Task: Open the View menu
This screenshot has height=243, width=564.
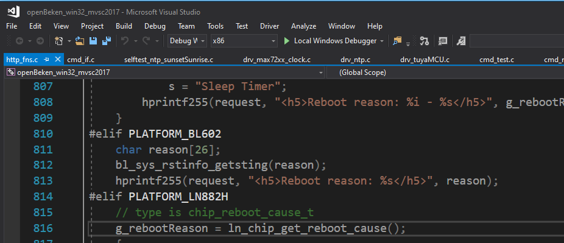Action: [61, 26]
